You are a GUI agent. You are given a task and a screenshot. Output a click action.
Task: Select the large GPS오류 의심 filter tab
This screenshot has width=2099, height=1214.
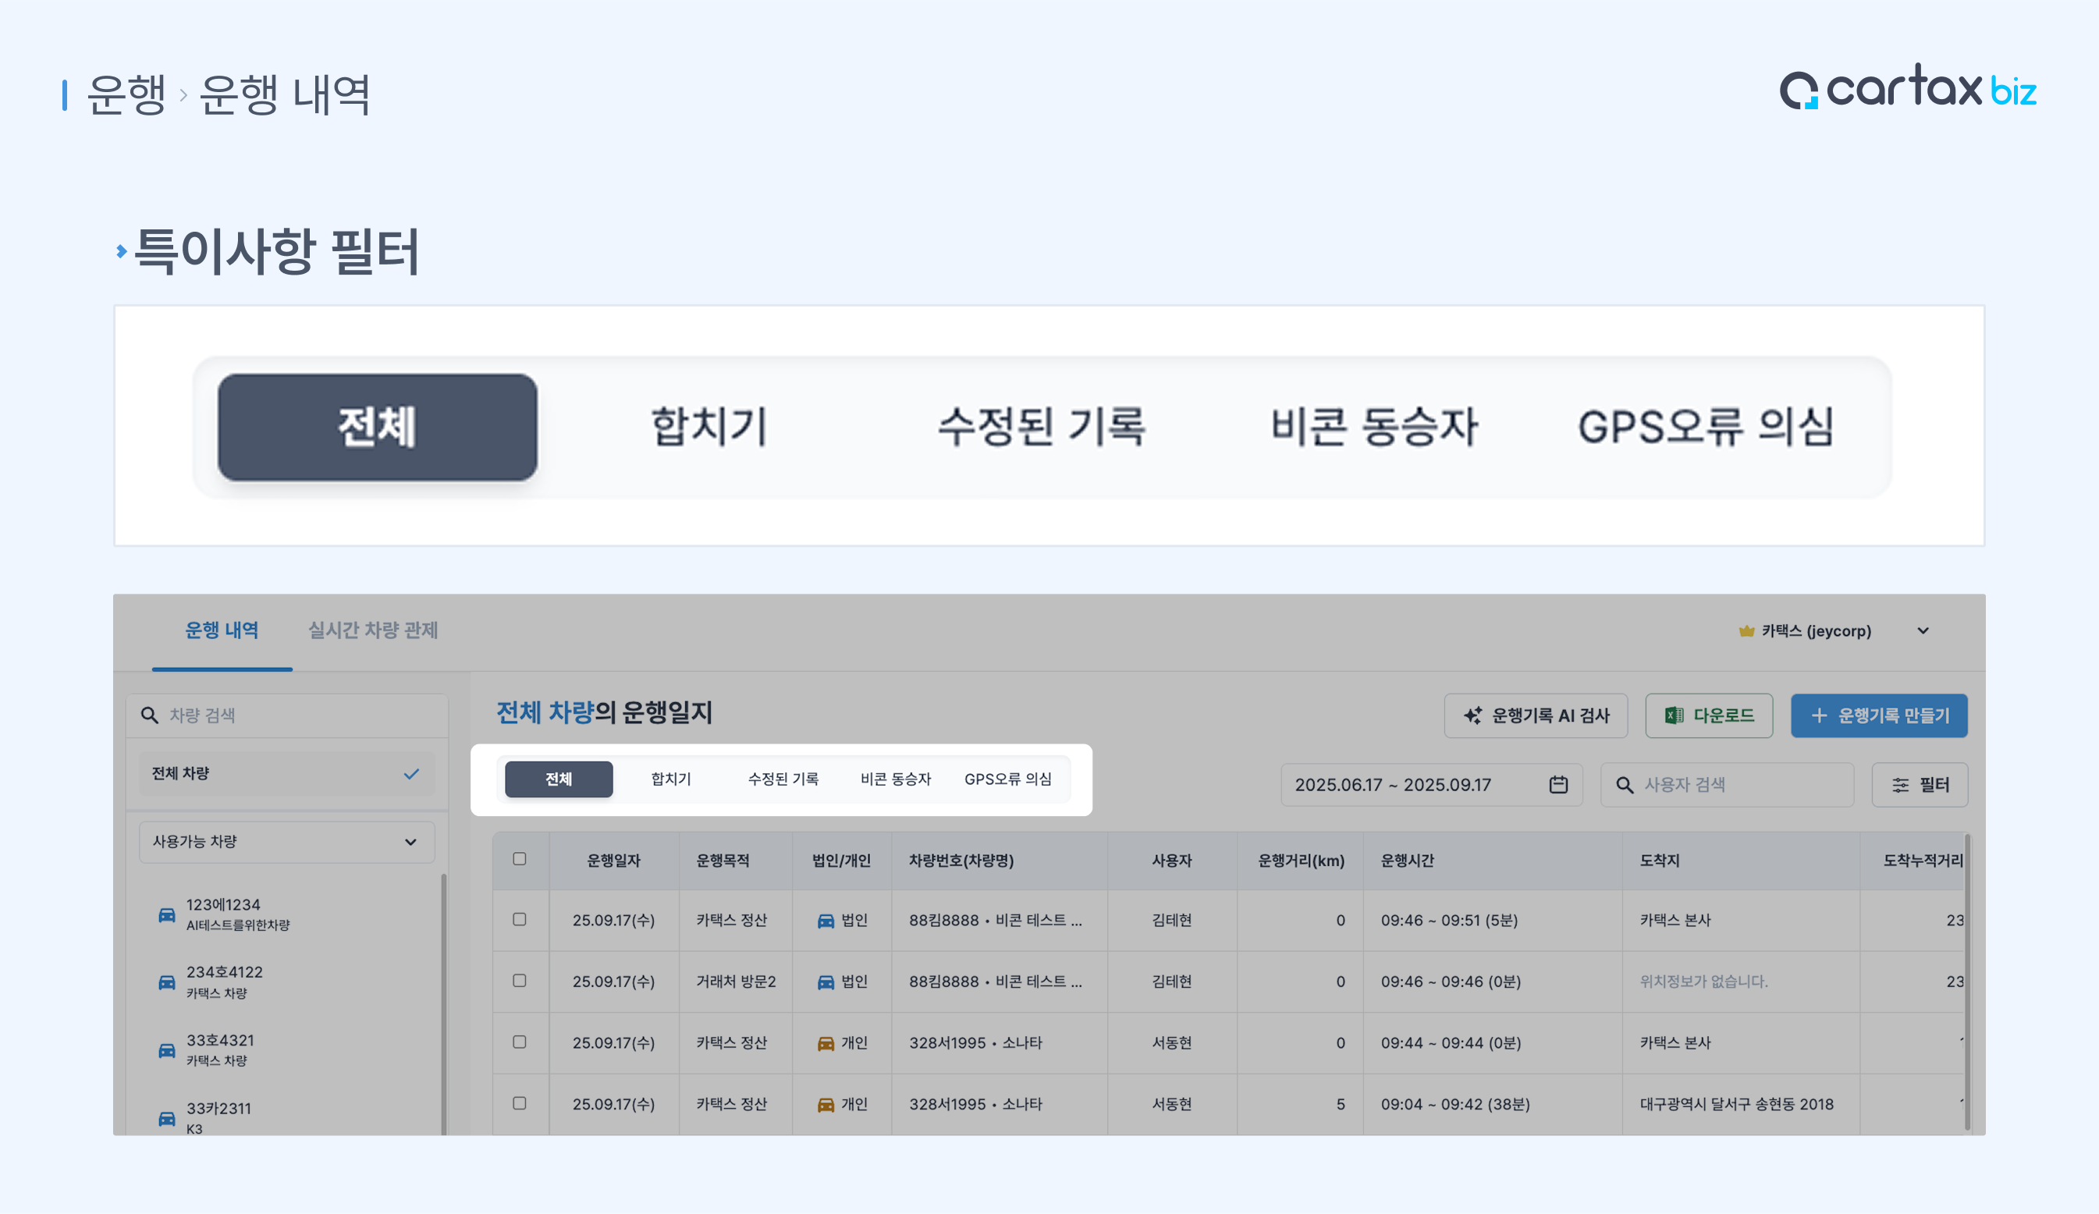point(1705,427)
